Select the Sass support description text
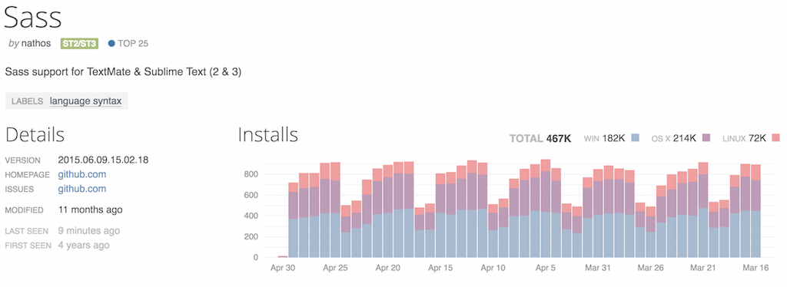787x287 pixels. click(x=124, y=72)
